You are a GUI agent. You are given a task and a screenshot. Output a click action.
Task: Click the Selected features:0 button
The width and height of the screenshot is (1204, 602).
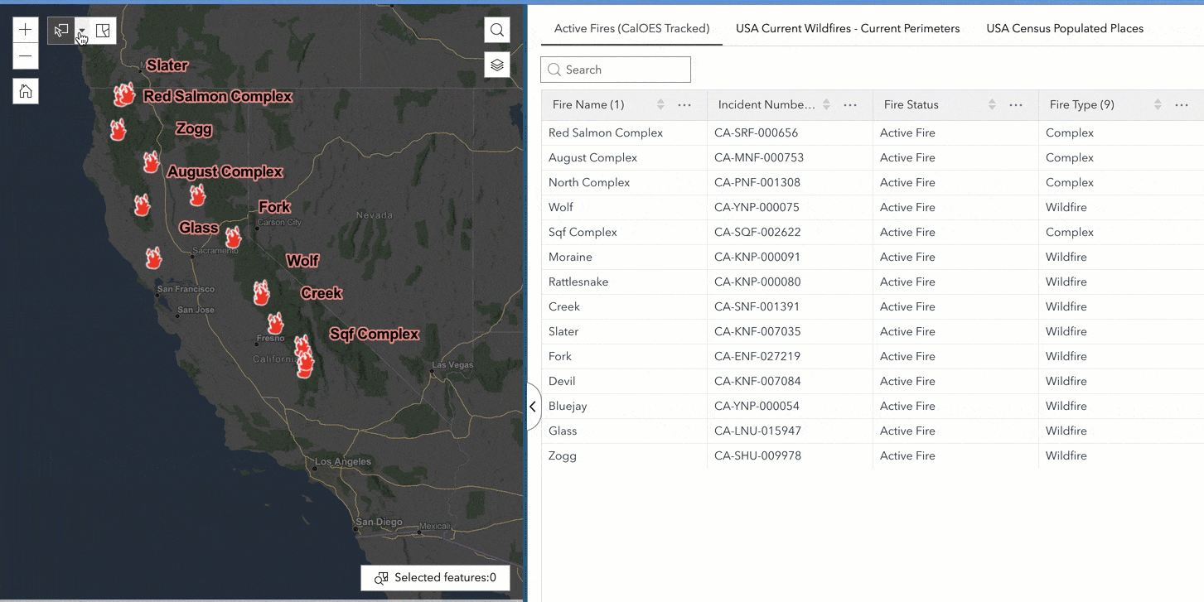435,578
